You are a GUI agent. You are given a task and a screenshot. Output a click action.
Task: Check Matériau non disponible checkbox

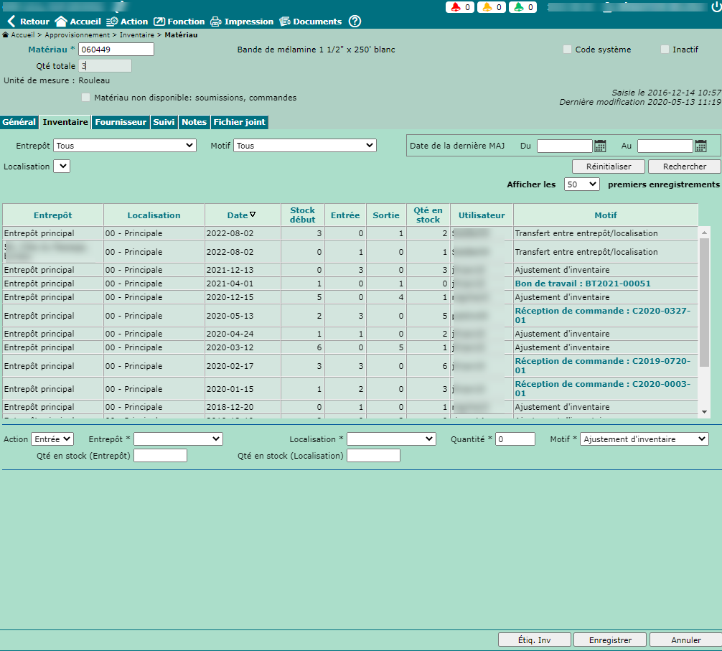(86, 98)
